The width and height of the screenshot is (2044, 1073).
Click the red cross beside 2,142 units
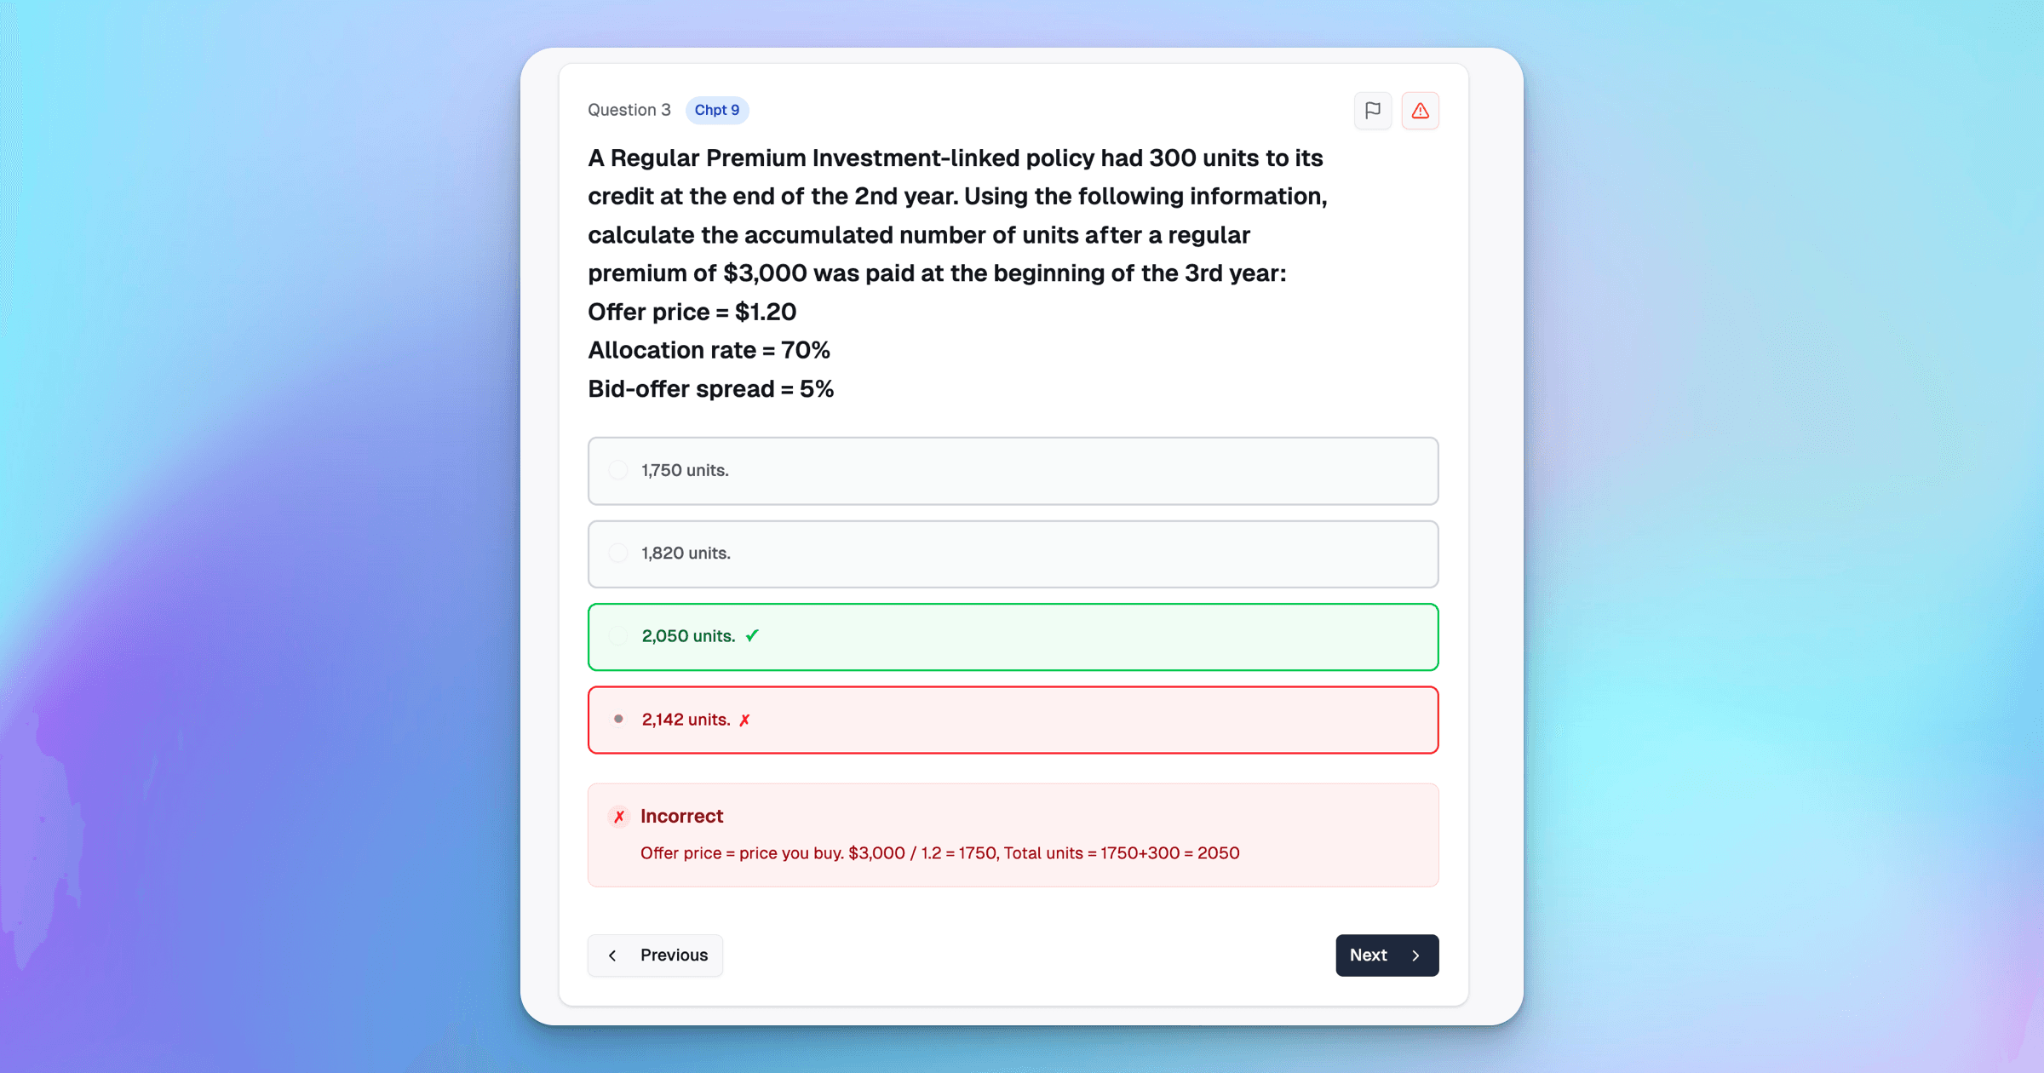pos(744,720)
